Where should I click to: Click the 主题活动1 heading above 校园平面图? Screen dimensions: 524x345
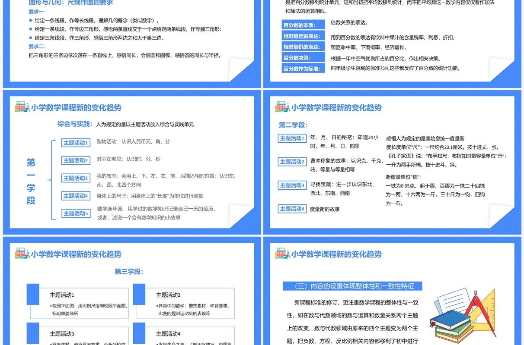pos(62,295)
